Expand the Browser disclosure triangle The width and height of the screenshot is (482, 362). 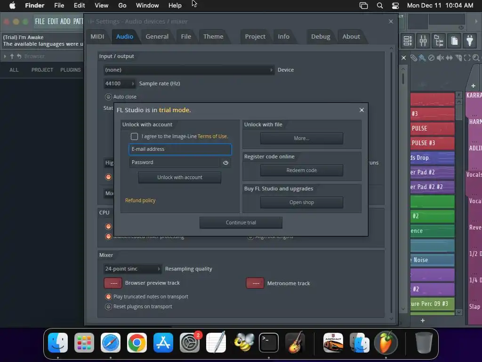(5, 57)
